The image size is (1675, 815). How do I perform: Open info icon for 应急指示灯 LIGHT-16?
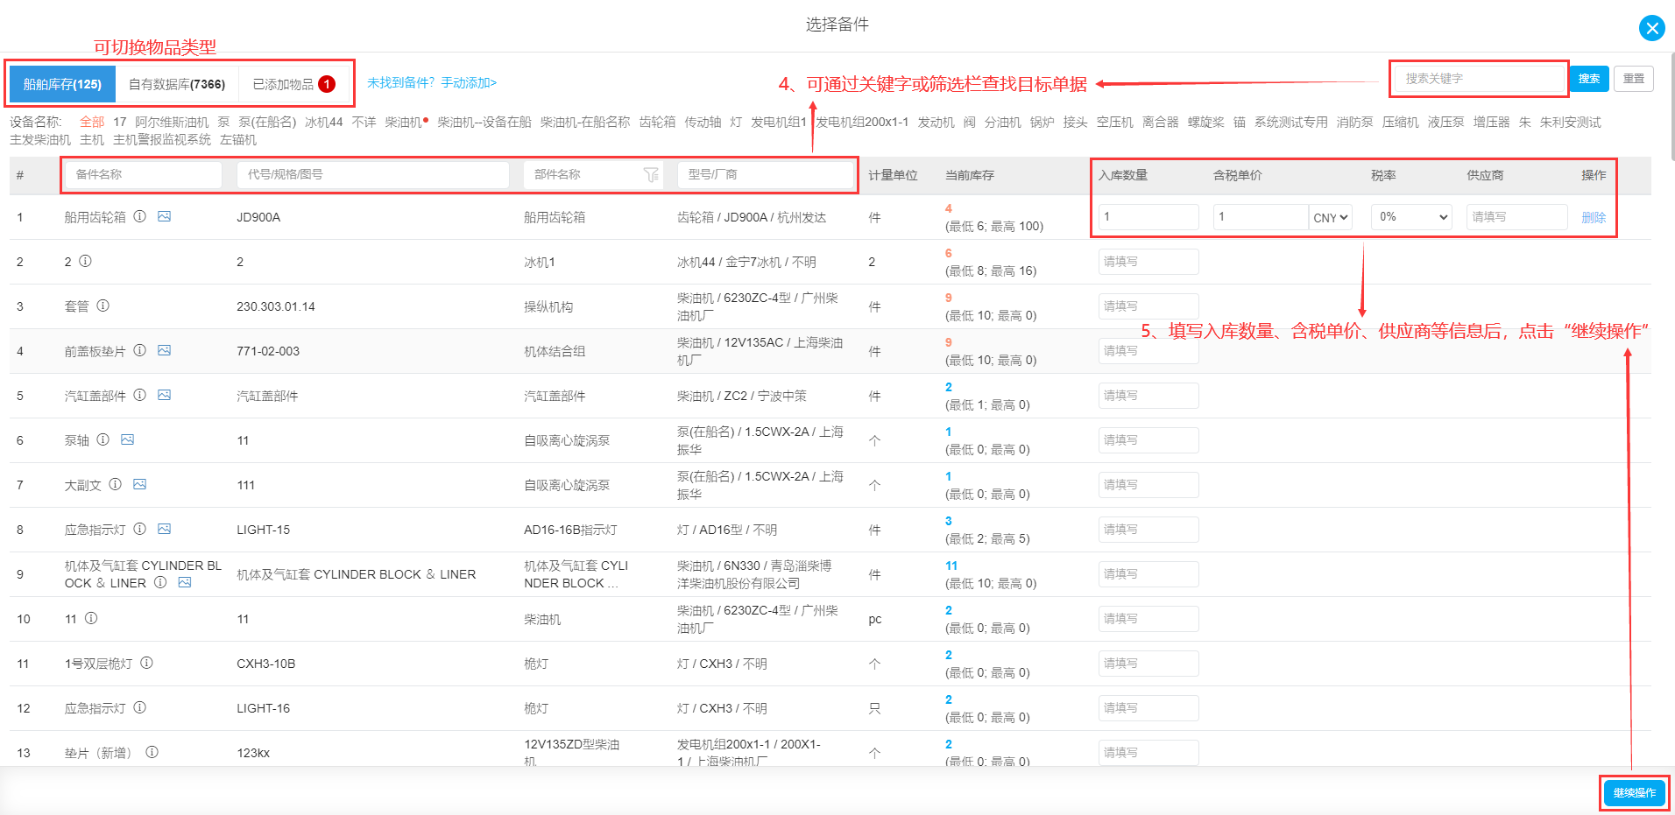139,707
